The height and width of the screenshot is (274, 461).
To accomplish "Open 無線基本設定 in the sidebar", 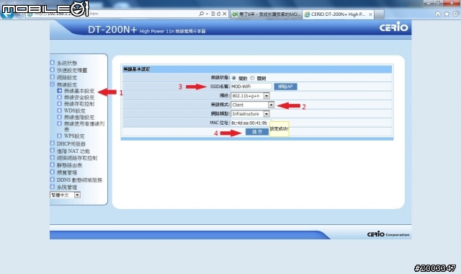I will click(x=79, y=91).
